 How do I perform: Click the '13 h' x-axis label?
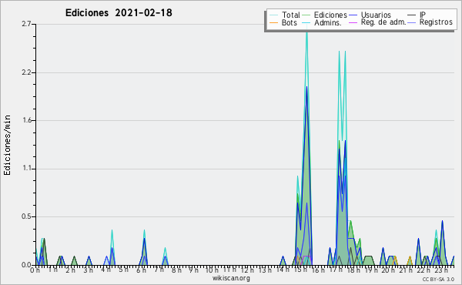pos(265,270)
